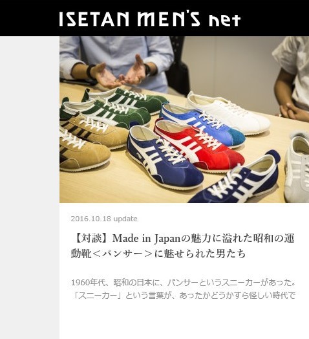
Task: Click the gray sidebar area left of article
Action: [x=30, y=188]
